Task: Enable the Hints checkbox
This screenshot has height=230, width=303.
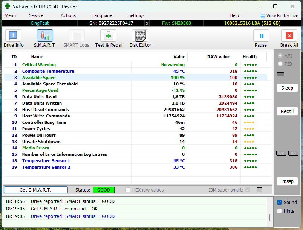Action: 279,211
